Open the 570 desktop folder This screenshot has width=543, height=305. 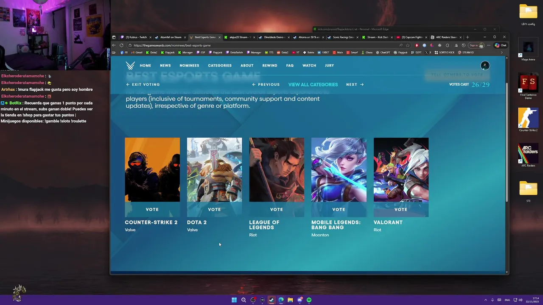coord(528,191)
